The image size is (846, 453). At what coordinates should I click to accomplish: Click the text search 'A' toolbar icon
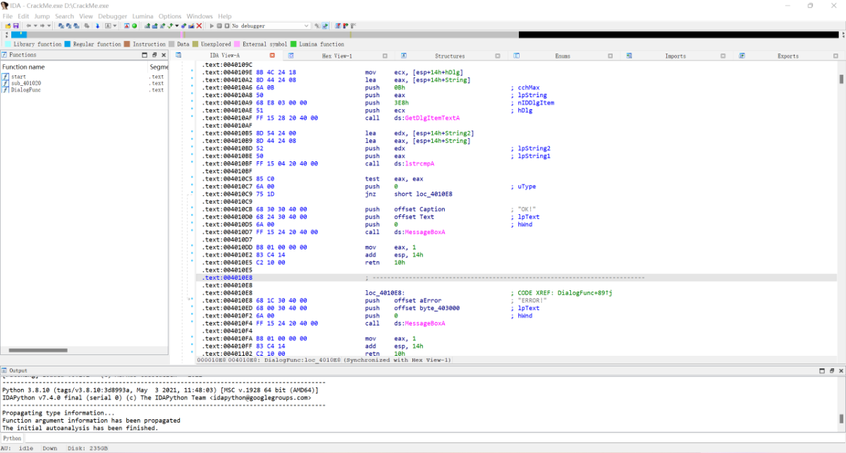[108, 25]
